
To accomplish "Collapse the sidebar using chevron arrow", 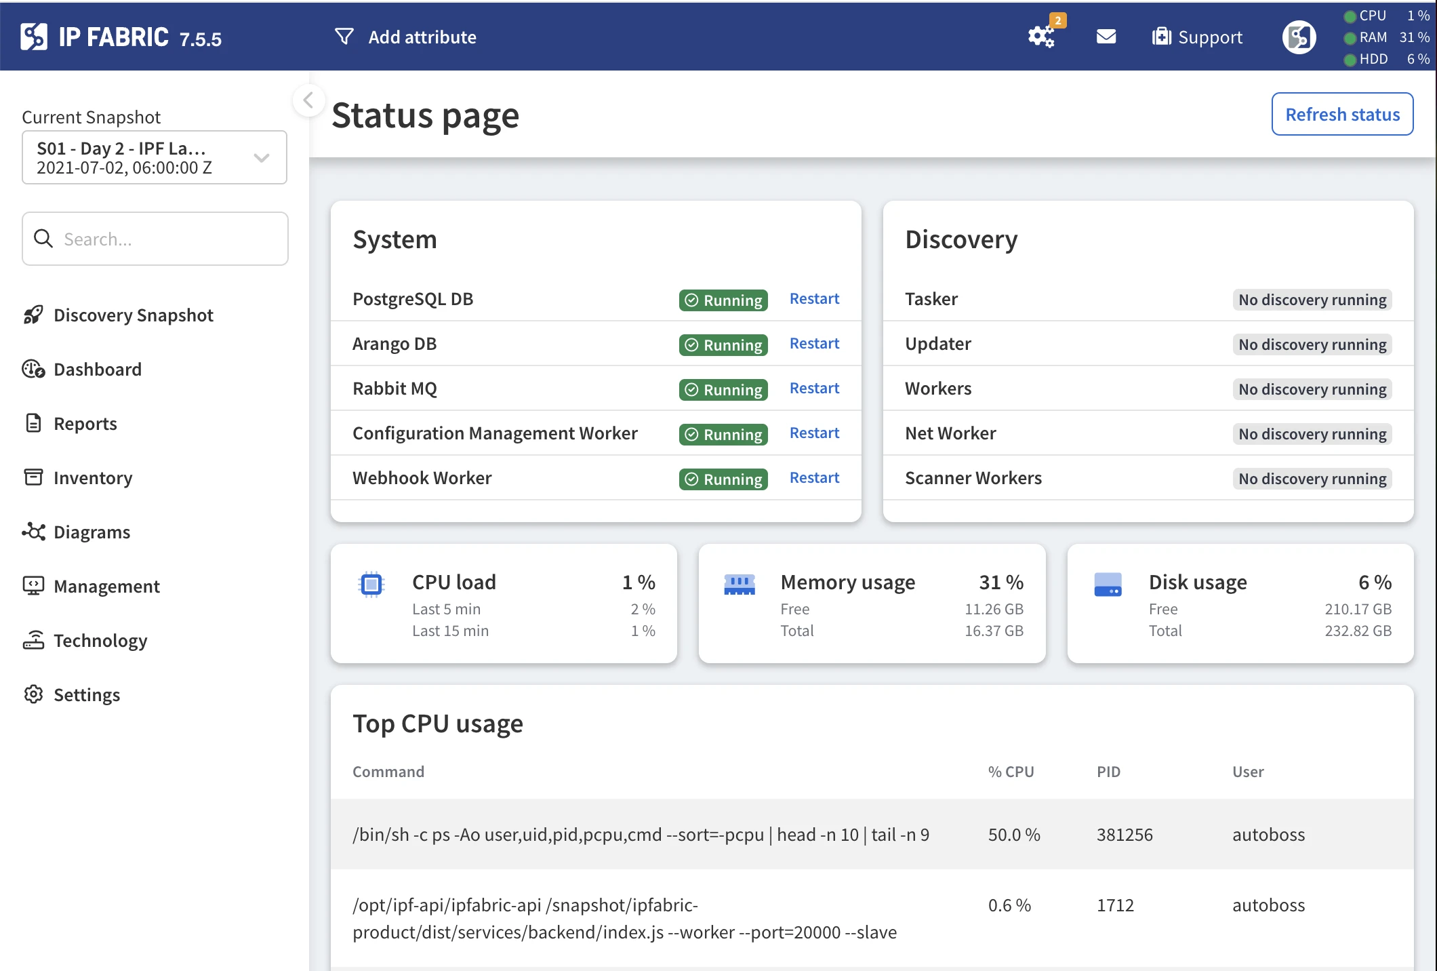I will (308, 100).
